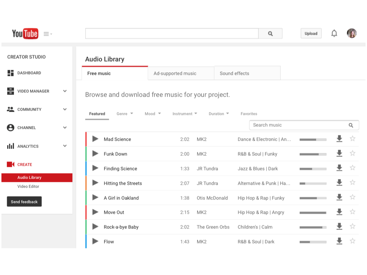Click the Video Manager sidebar icon
This screenshot has width=367, height=275.
pos(10,91)
